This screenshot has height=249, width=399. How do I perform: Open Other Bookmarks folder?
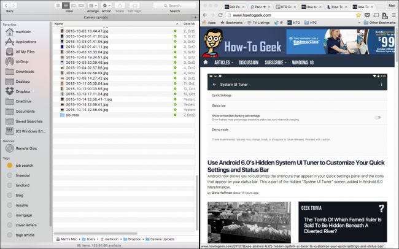point(379,23)
